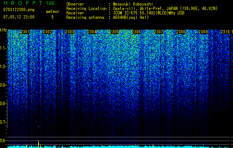Click the 0.8 kHz axis label
Screen dimensions: 233x148
(x=3, y=104)
